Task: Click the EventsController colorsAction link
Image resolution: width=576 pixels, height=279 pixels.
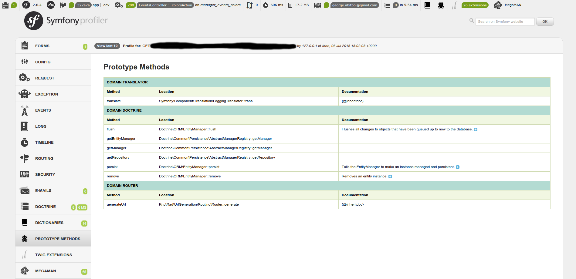Action: (x=165, y=5)
